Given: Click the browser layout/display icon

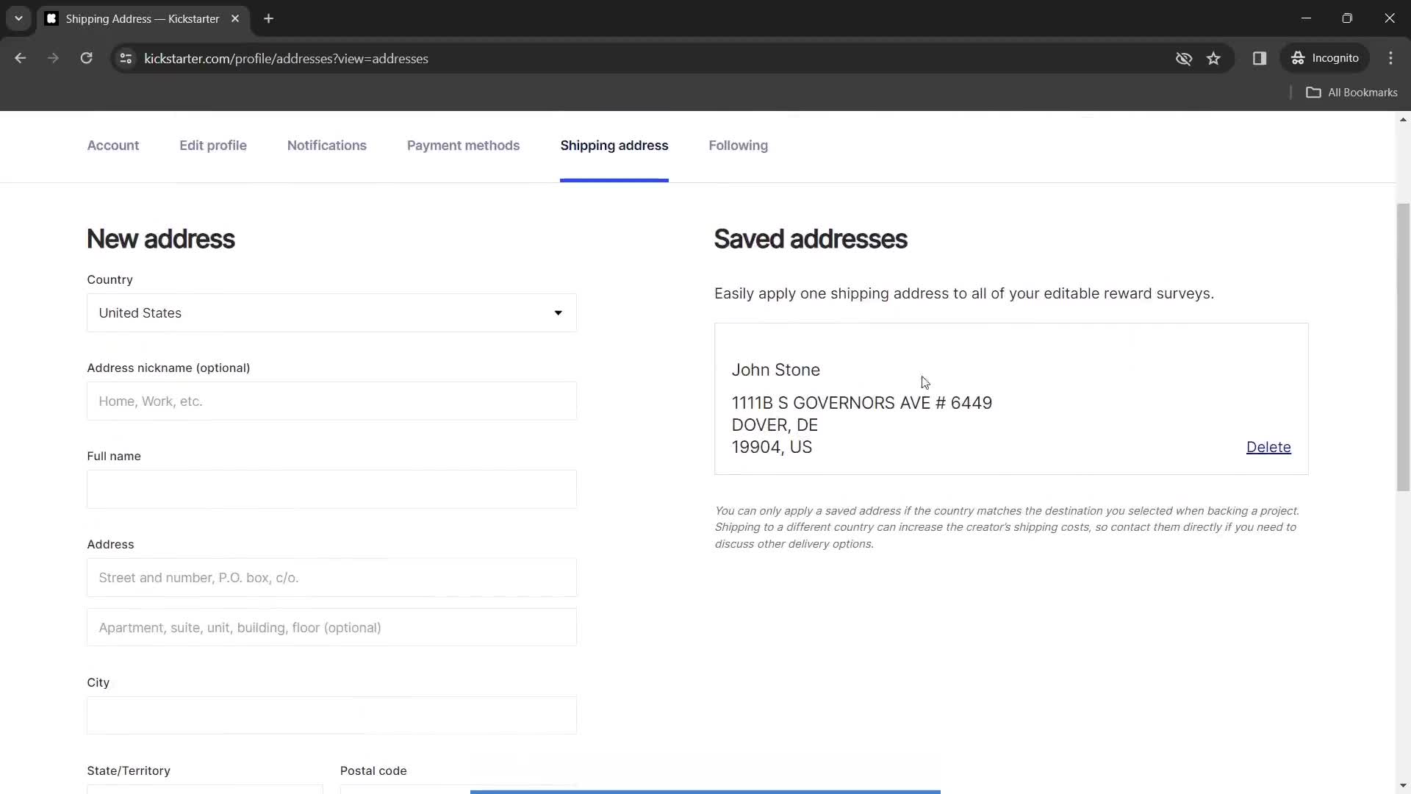Looking at the screenshot, I should pos(1260,58).
